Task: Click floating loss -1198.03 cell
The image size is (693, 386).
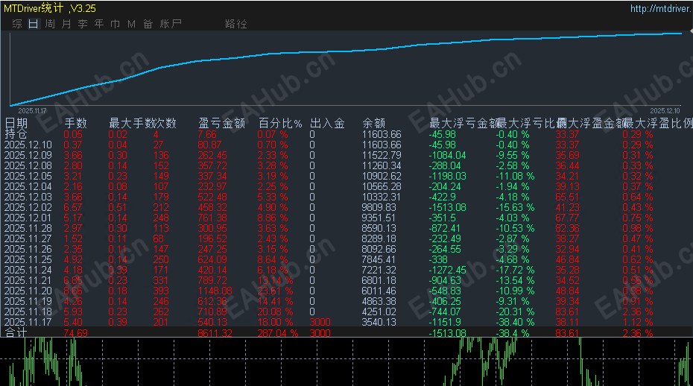Action: click(x=447, y=177)
